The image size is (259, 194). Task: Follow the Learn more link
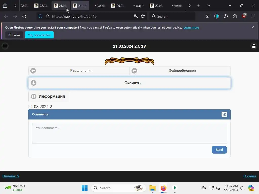pyautogui.click(x=191, y=28)
